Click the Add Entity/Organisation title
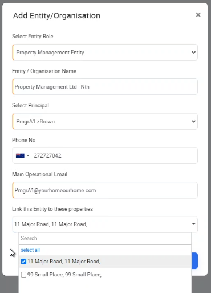This screenshot has height=293, width=211. click(56, 15)
